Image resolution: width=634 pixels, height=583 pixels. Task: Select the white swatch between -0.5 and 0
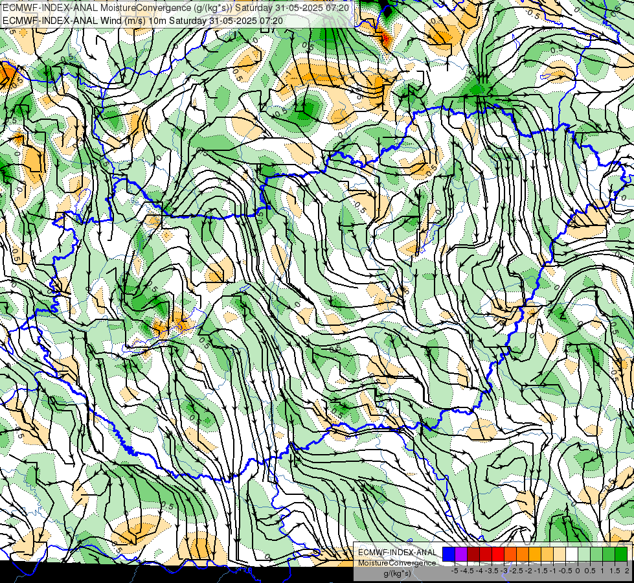click(x=572, y=554)
